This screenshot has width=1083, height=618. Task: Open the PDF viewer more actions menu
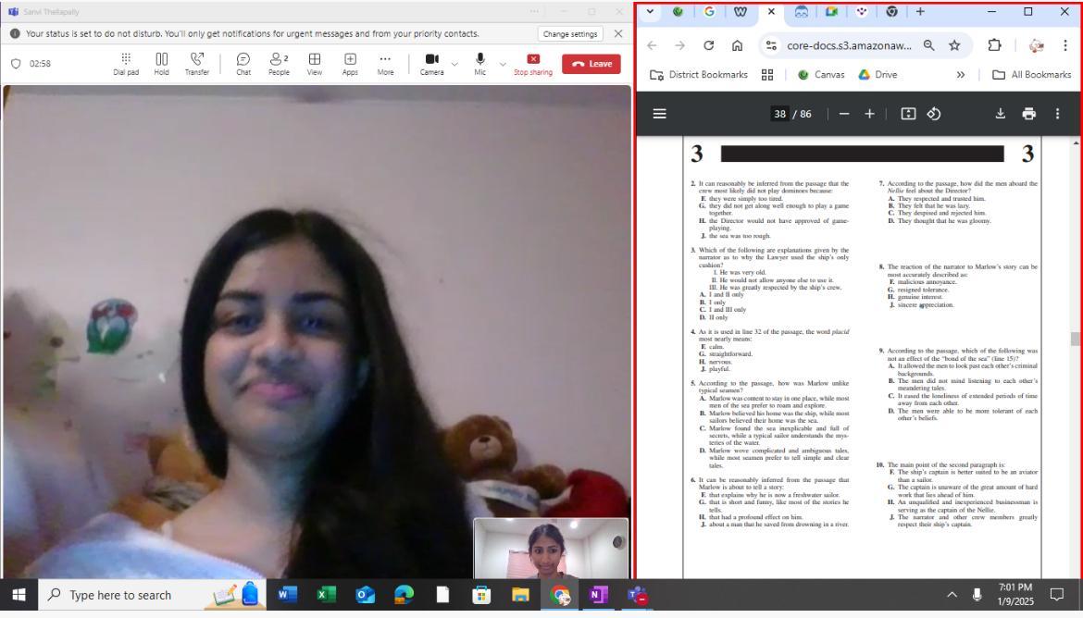(x=1057, y=114)
